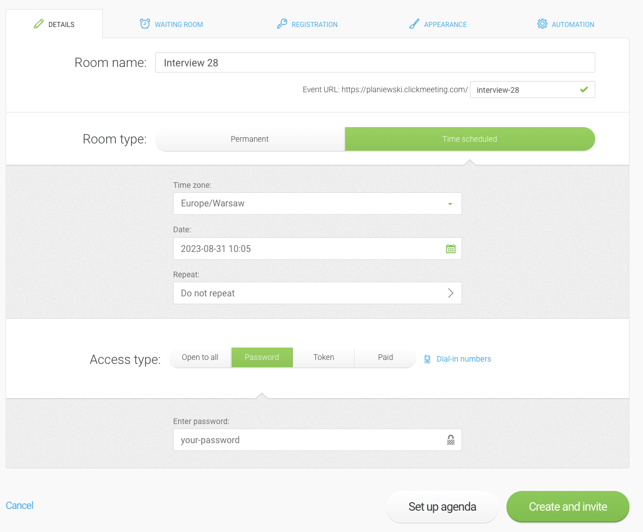Click the password generator lock icon

click(x=451, y=440)
